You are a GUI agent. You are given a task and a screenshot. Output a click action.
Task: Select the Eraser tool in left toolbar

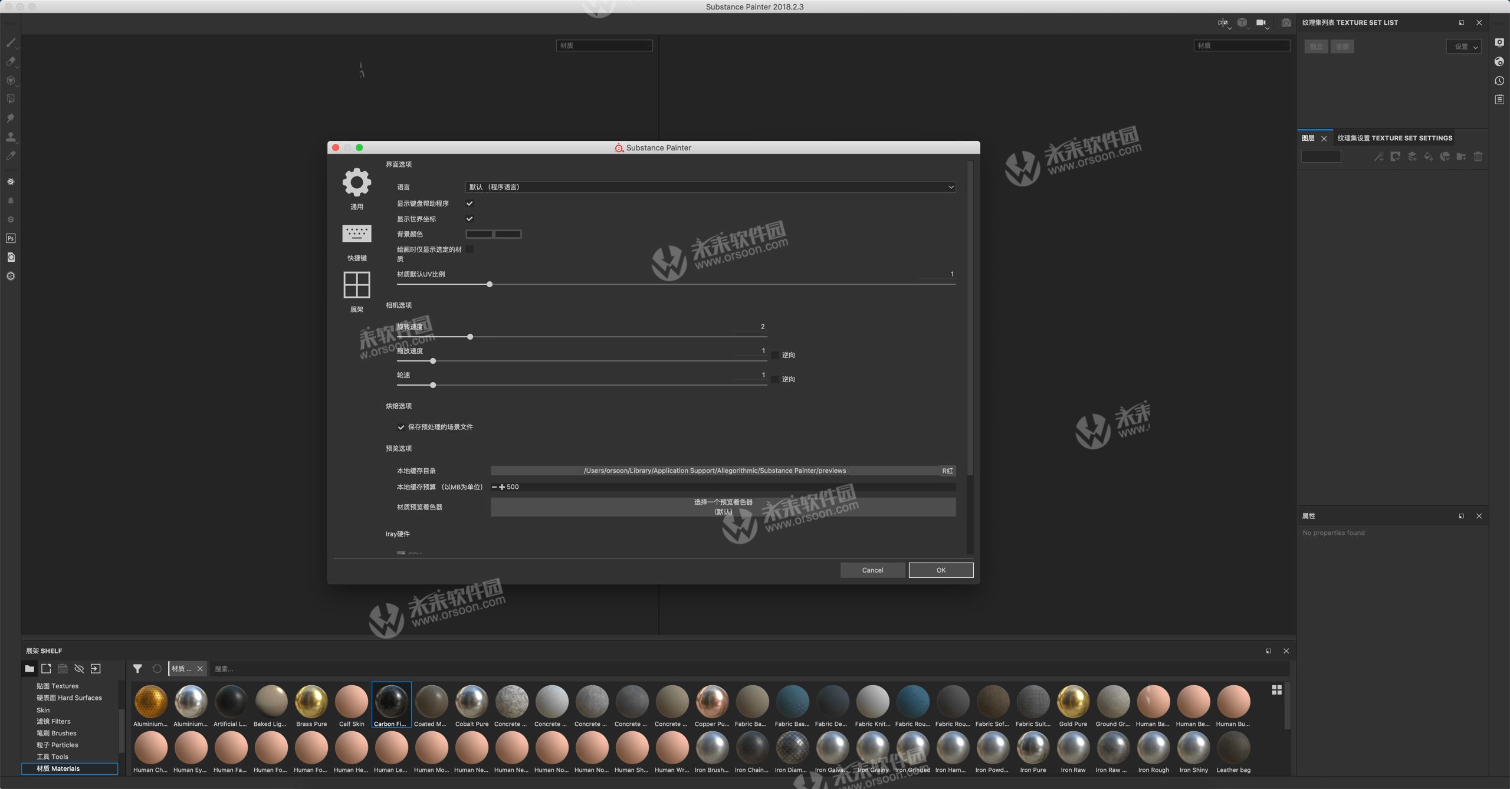(11, 61)
